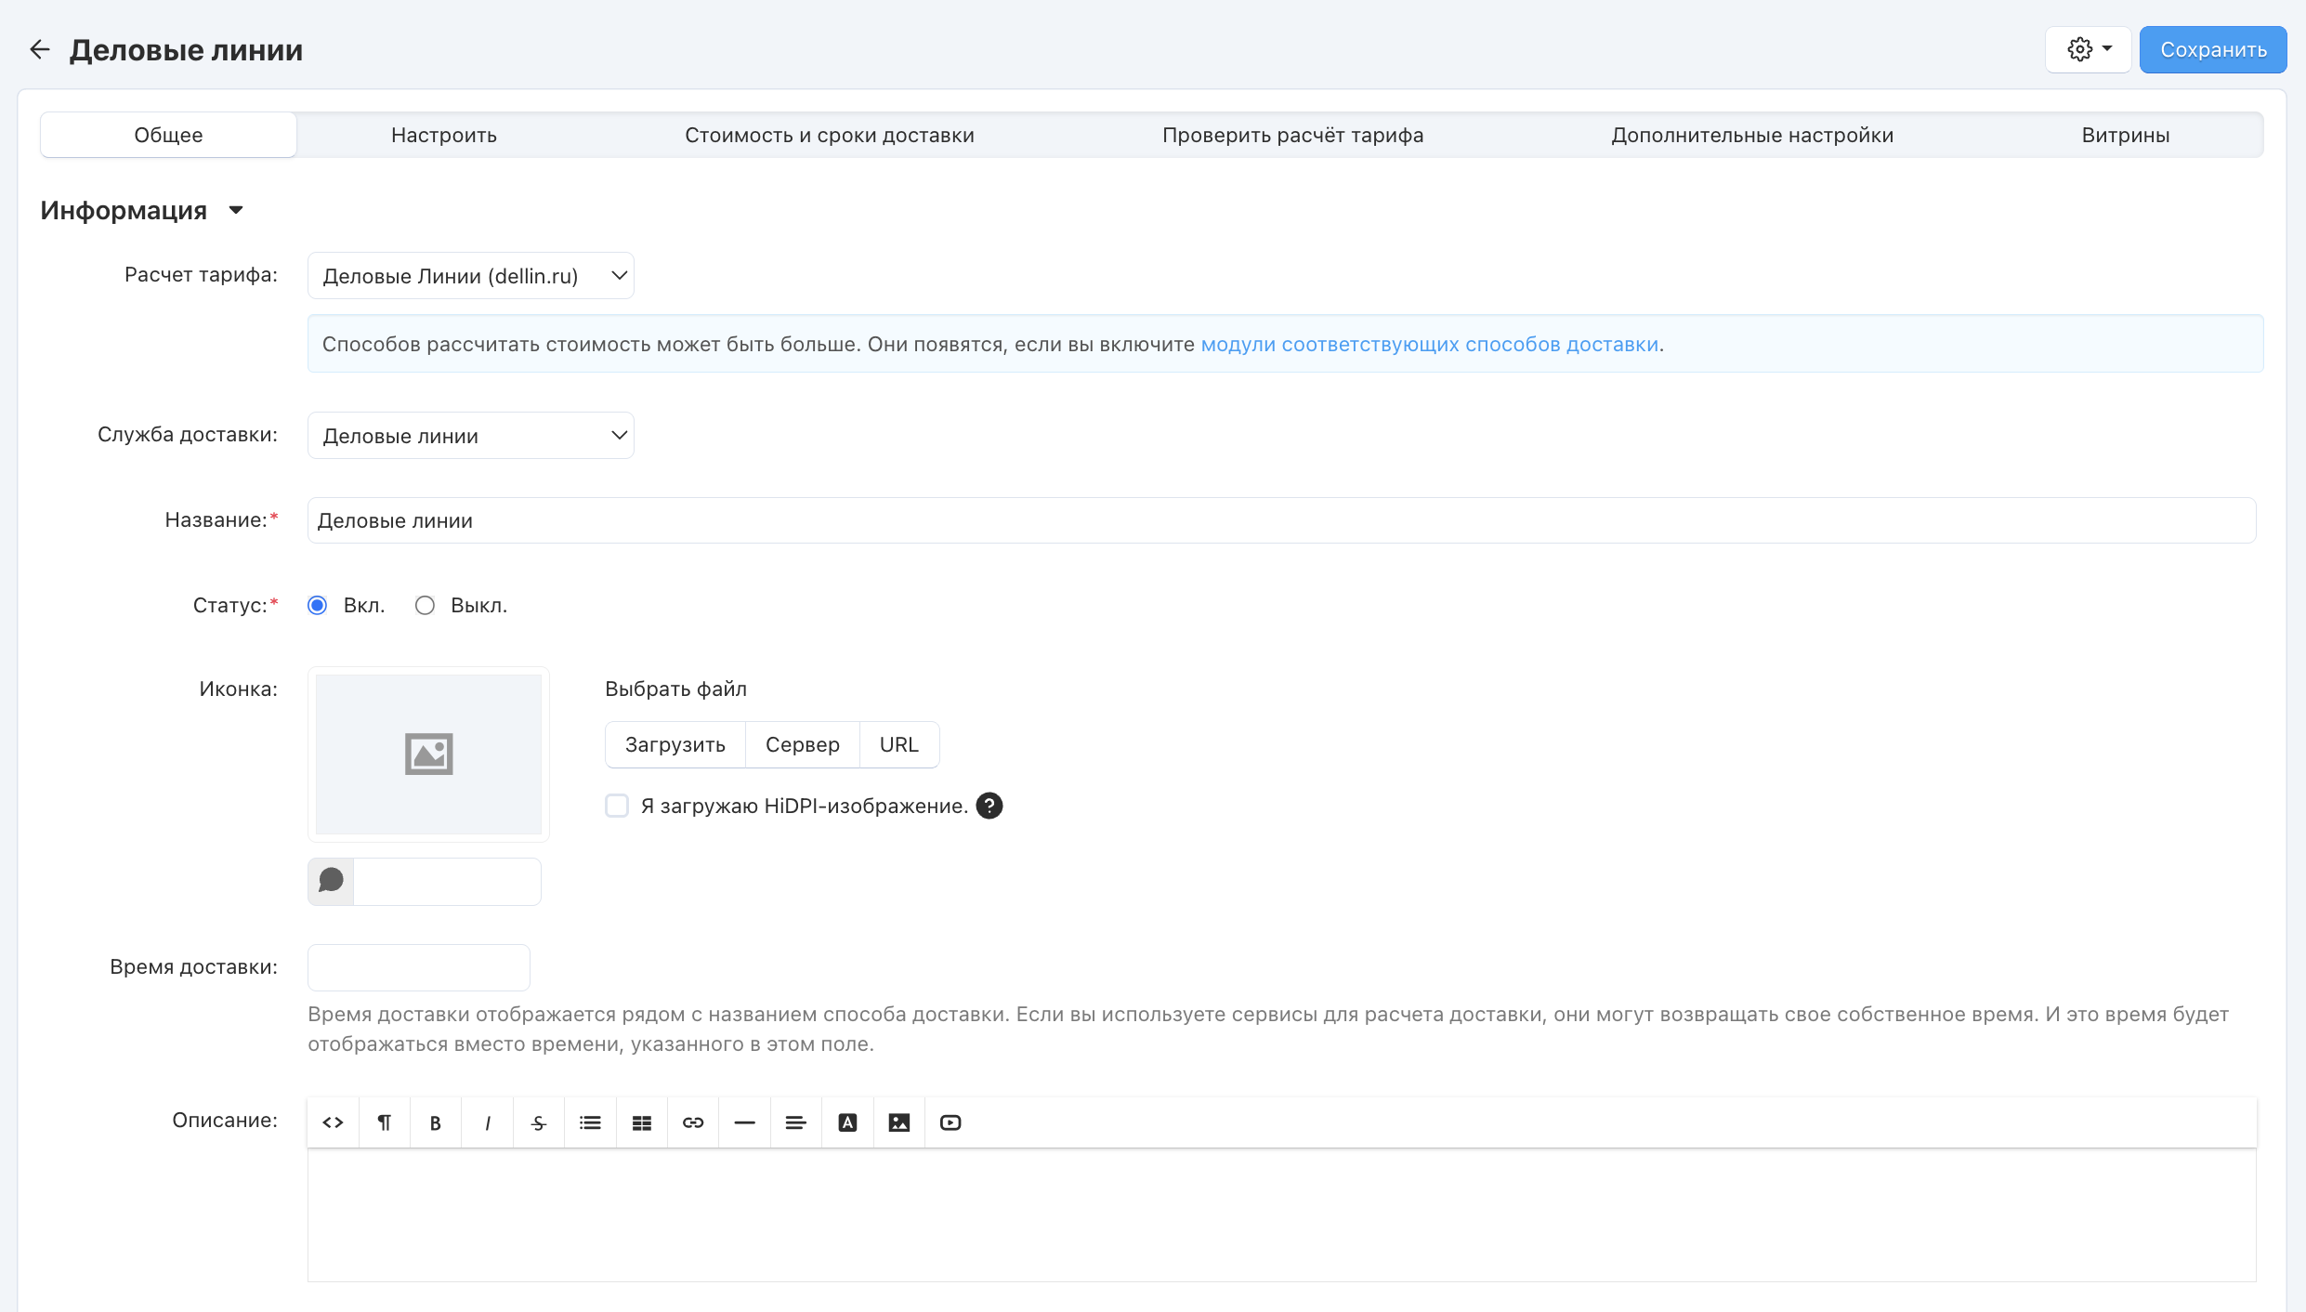The width and height of the screenshot is (2306, 1312).
Task: Apply italic formatting in editor toolbar
Action: 487,1122
